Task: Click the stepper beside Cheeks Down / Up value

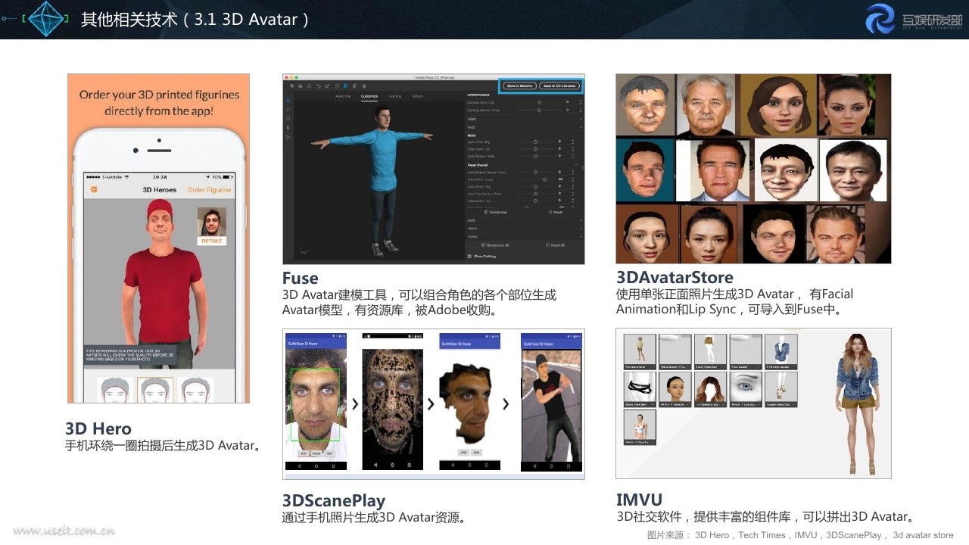Action: (x=580, y=102)
